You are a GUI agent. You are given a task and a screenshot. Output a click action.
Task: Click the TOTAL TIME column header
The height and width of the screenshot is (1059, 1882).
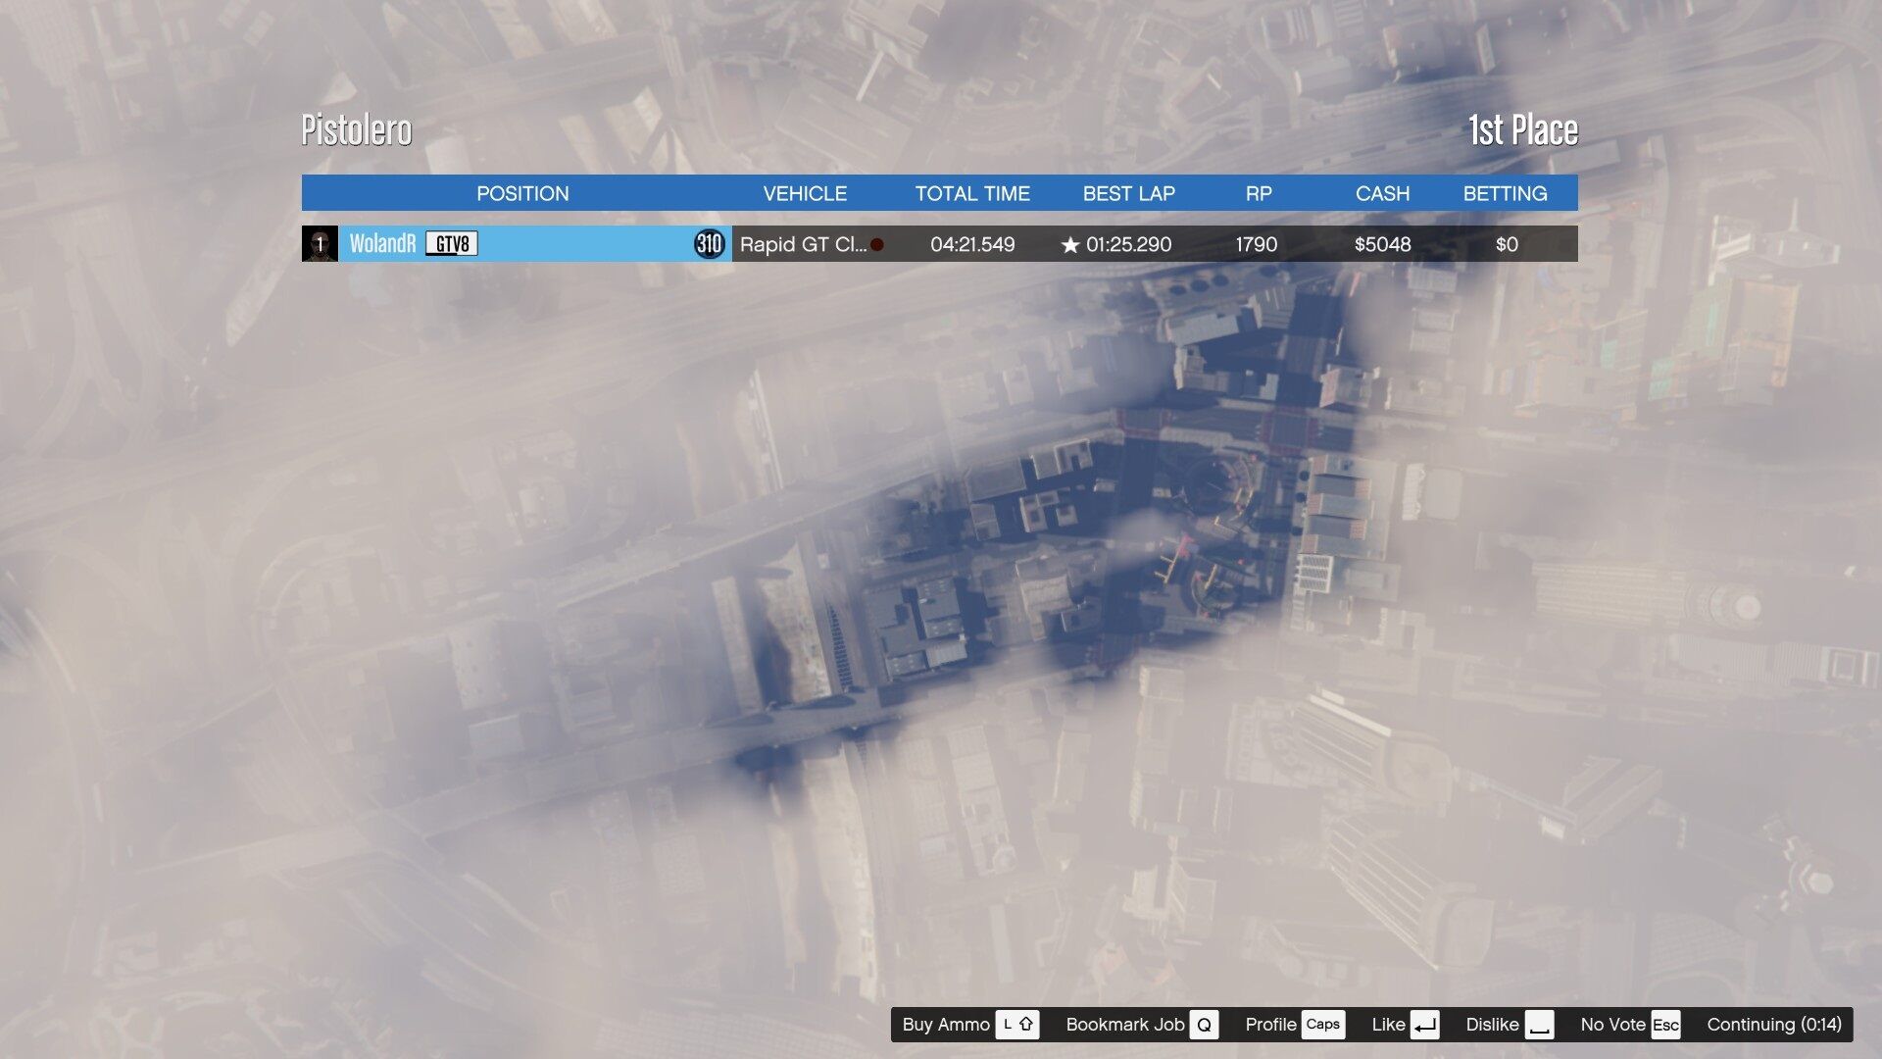click(x=972, y=193)
